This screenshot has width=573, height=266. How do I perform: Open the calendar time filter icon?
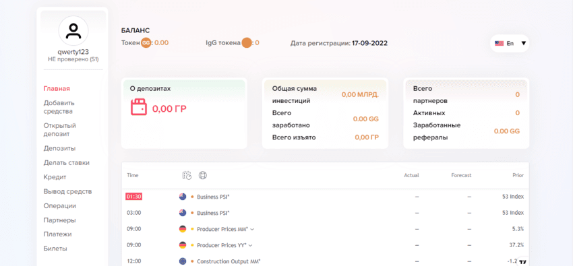(187, 175)
